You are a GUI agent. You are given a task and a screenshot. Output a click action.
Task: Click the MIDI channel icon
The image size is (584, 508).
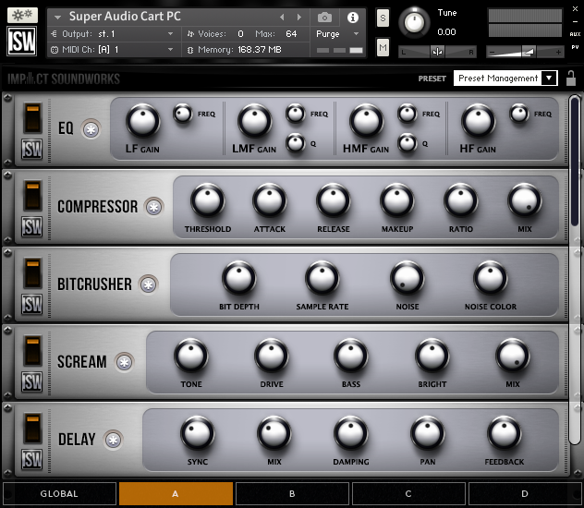point(55,50)
